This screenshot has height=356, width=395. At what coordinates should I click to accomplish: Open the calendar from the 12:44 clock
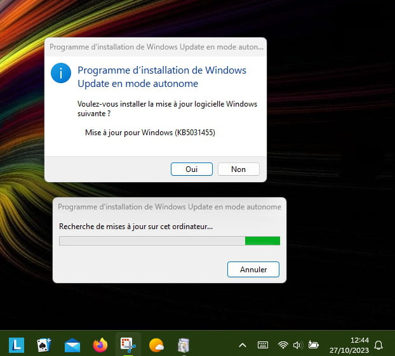pyautogui.click(x=349, y=345)
